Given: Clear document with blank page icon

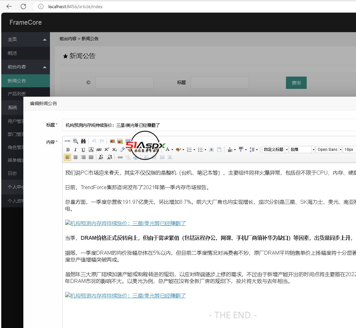Looking at the screenshot, I should [x=219, y=150].
